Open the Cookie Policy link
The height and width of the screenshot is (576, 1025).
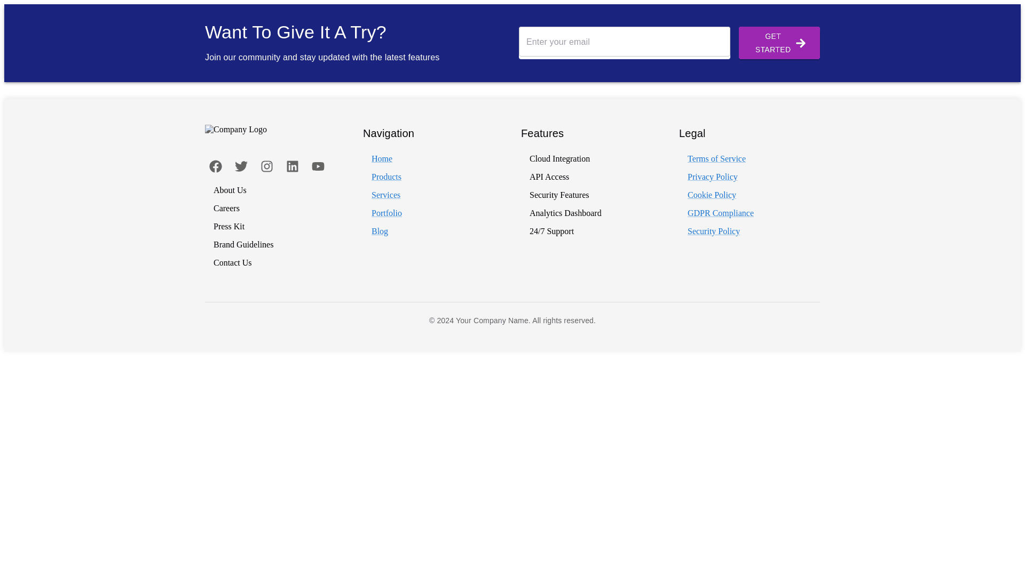(712, 195)
